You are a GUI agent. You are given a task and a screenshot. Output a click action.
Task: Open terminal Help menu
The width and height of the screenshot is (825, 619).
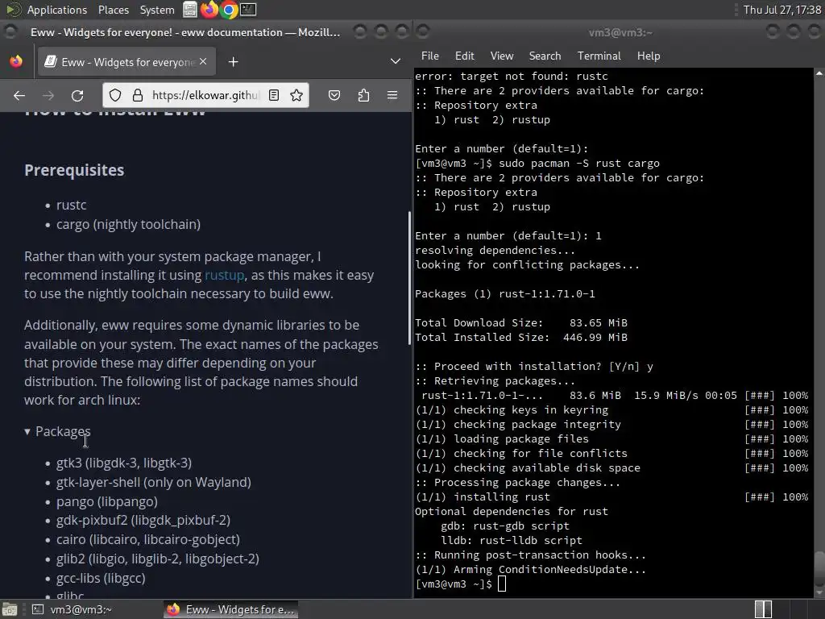(649, 56)
